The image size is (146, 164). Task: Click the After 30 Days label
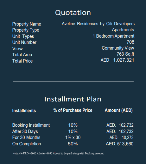(x=25, y=131)
